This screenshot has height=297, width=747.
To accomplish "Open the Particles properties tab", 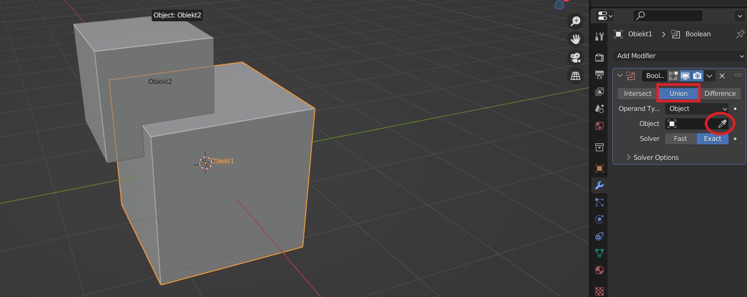I will point(599,202).
